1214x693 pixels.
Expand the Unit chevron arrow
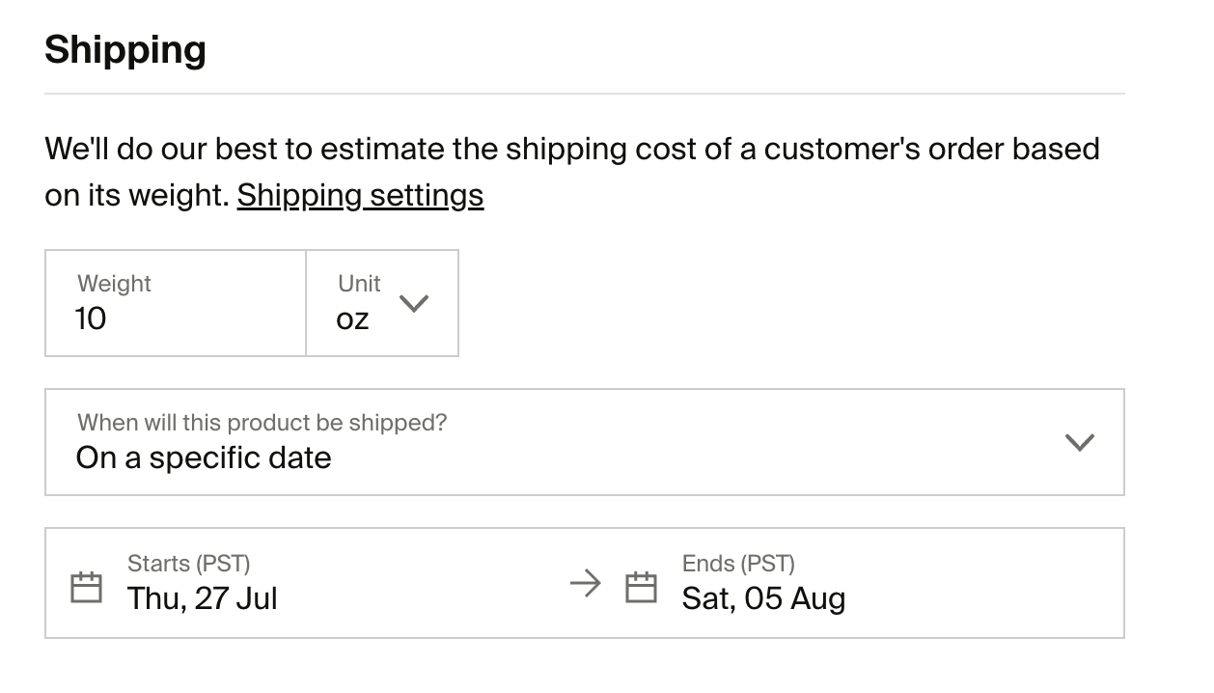[414, 303]
